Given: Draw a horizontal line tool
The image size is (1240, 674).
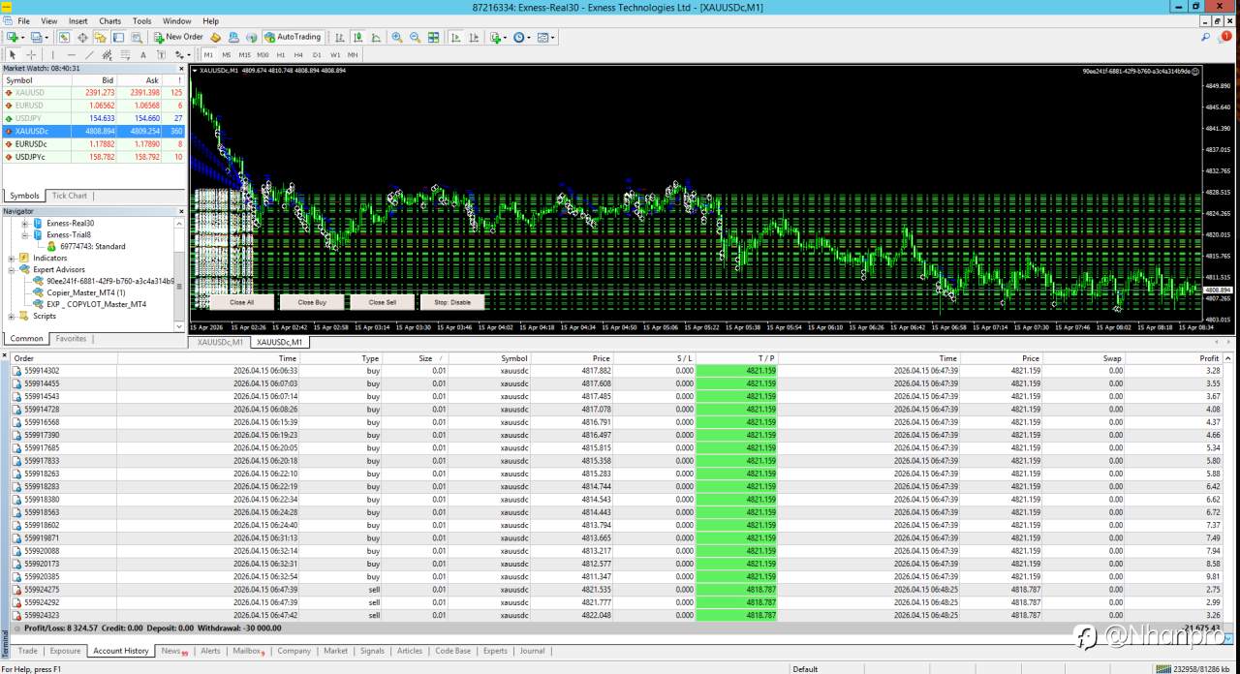Looking at the screenshot, I should (x=72, y=54).
